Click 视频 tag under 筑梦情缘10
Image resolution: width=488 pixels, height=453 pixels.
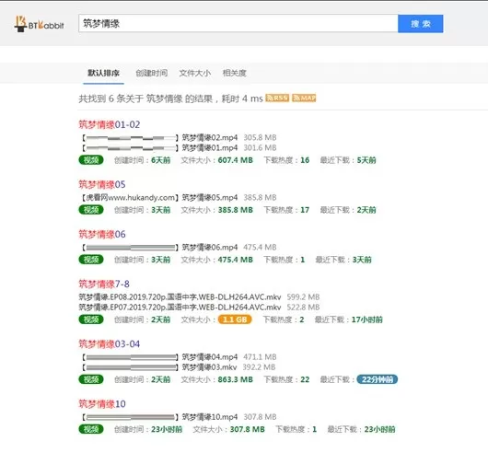(x=91, y=429)
